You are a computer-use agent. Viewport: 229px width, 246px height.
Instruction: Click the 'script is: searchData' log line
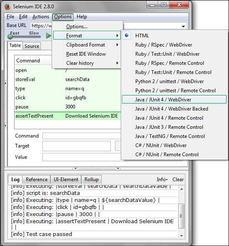tap(94, 193)
